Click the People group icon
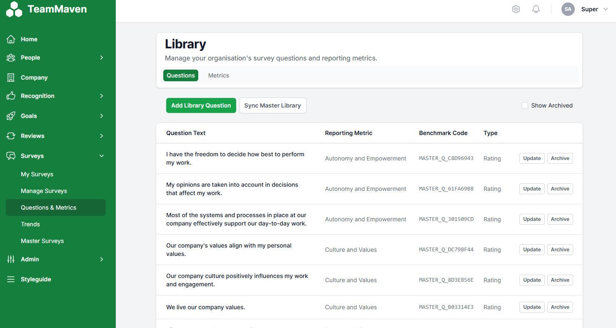616x328 pixels. click(x=11, y=58)
